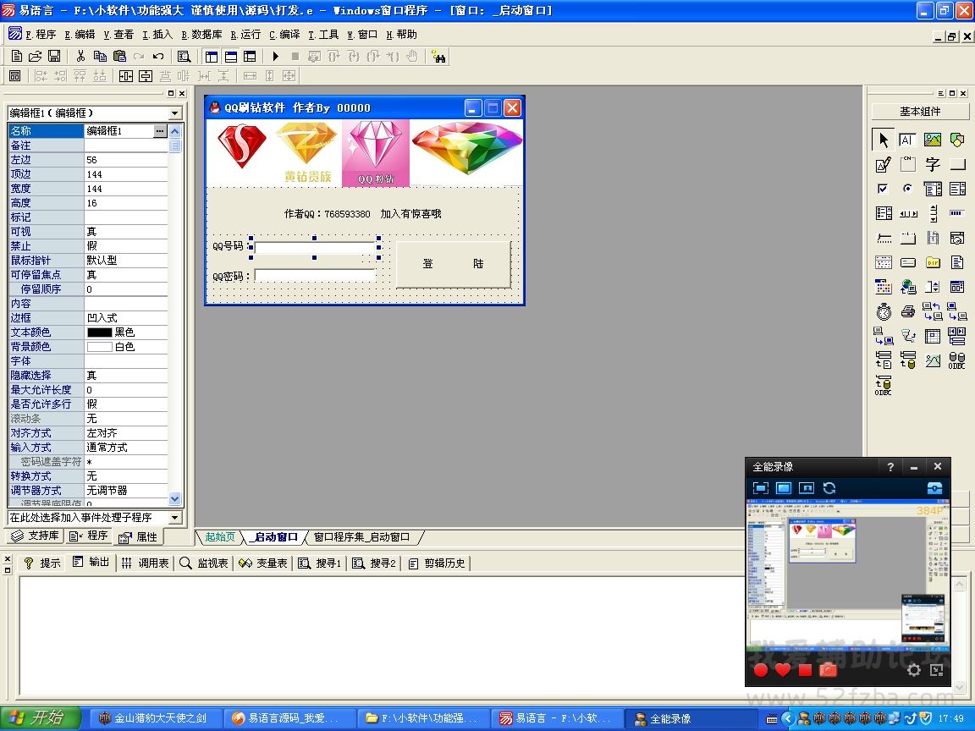Click the New file toolbar icon
Viewport: 975px width, 731px height.
coord(17,57)
